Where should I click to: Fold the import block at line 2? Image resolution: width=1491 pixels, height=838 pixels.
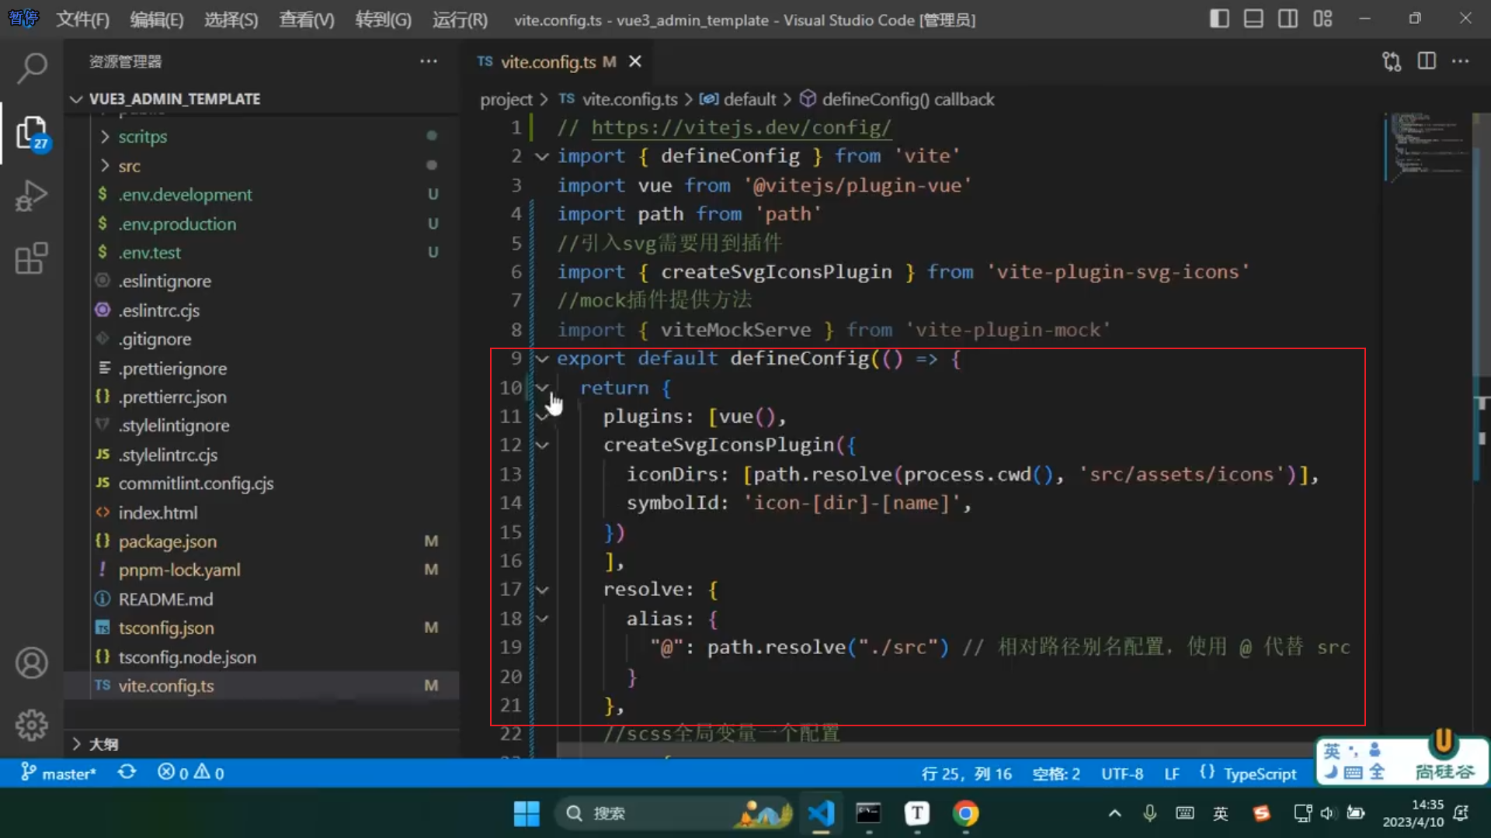[x=542, y=156]
